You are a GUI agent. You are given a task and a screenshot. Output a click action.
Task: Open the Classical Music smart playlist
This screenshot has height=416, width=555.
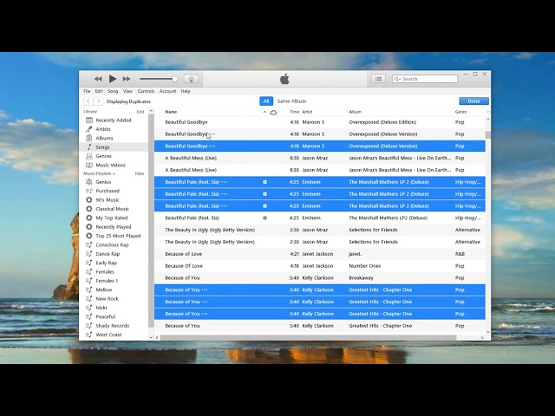112,209
